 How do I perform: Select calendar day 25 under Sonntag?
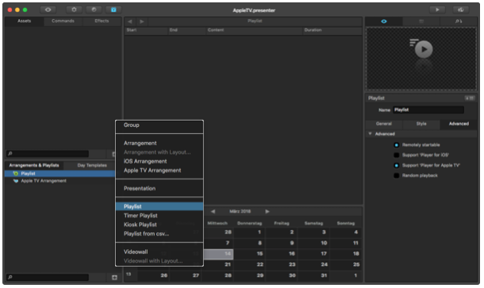click(346, 264)
